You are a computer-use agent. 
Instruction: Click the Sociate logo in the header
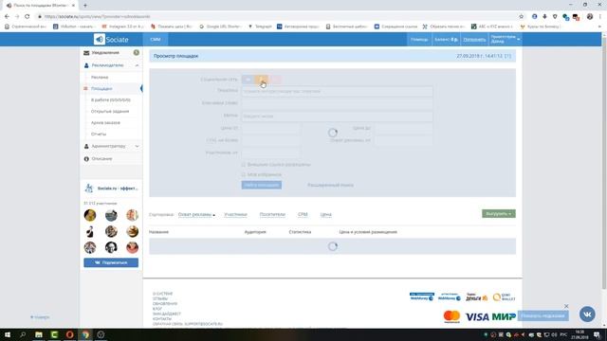(x=111, y=40)
